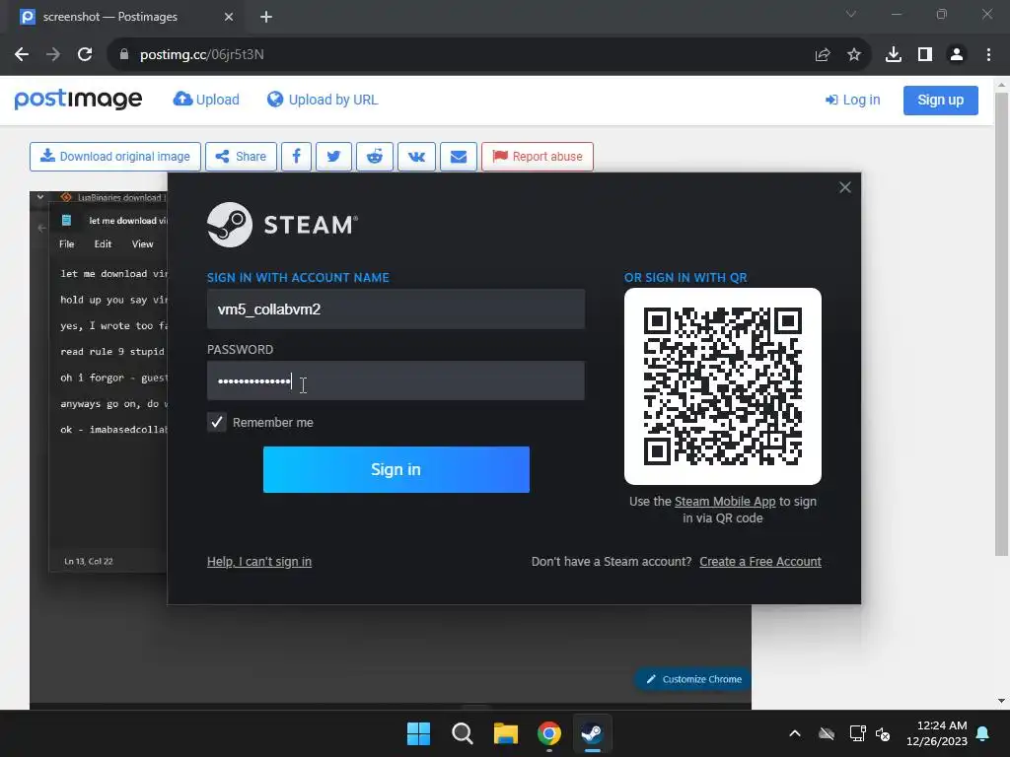The image size is (1010, 757).
Task: Open File Explorer from taskbar
Action: [x=506, y=733]
